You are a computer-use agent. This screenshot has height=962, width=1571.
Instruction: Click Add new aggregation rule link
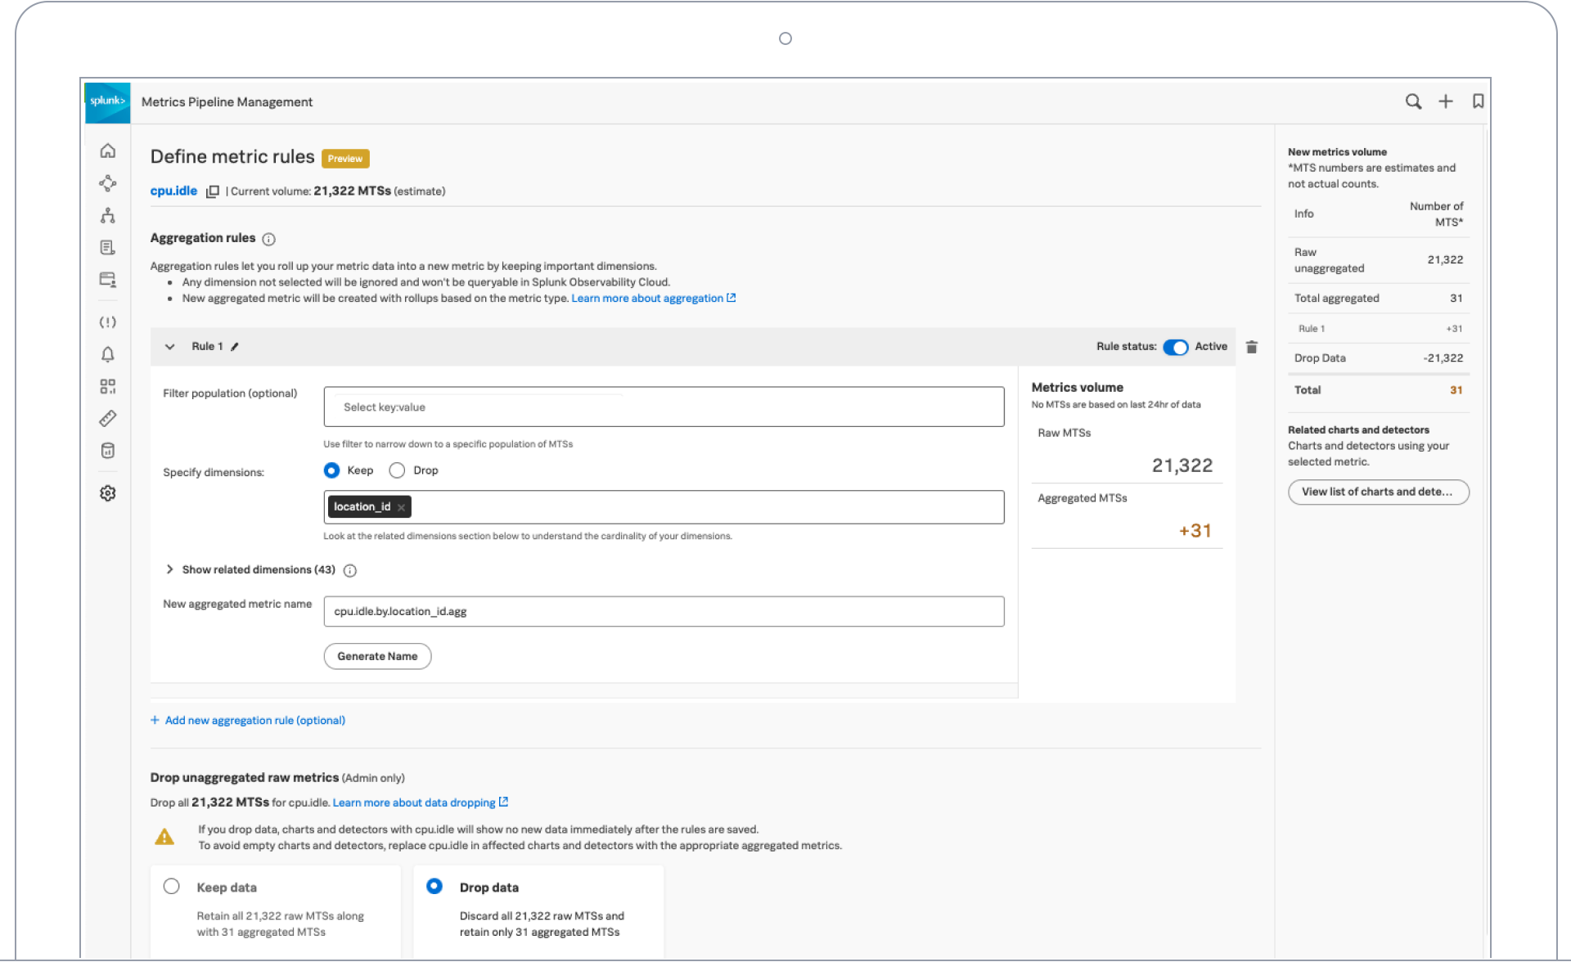tap(254, 720)
